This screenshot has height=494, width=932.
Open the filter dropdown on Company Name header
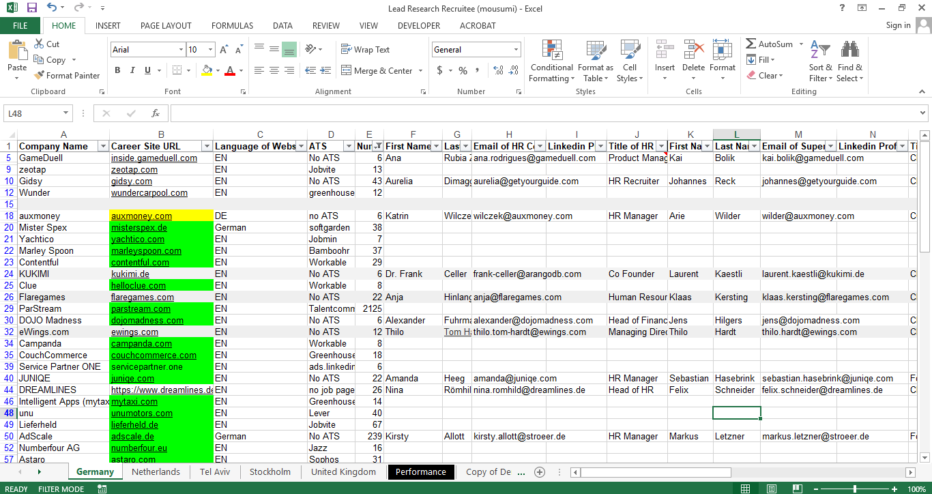[103, 146]
